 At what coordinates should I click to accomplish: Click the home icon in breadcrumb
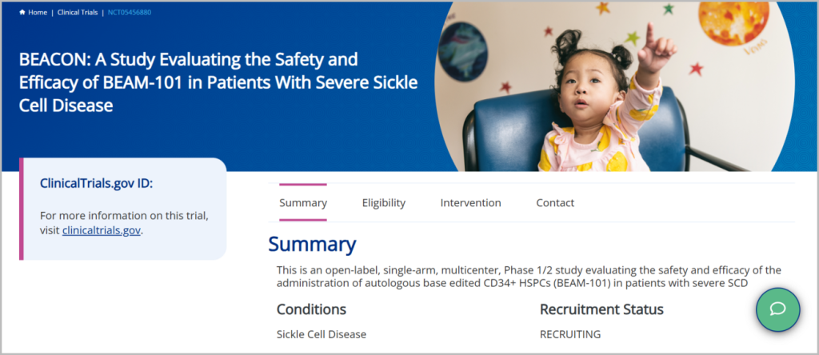tap(22, 13)
